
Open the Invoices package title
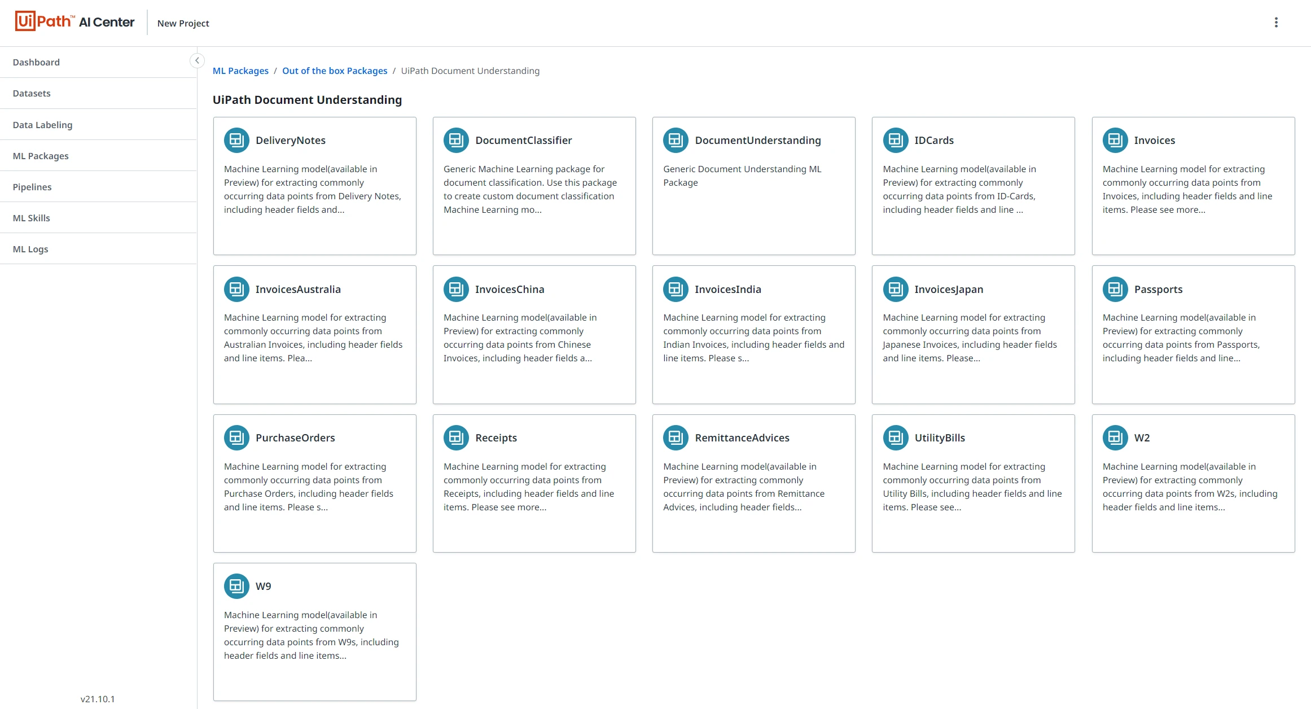click(1155, 140)
